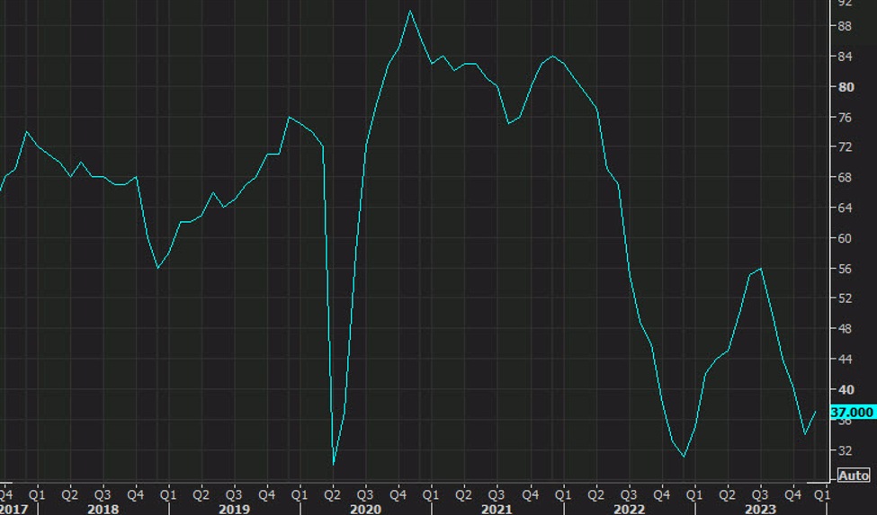Click the 2018 year label on the time axis
Image resolution: width=877 pixels, height=515 pixels.
pos(103,509)
